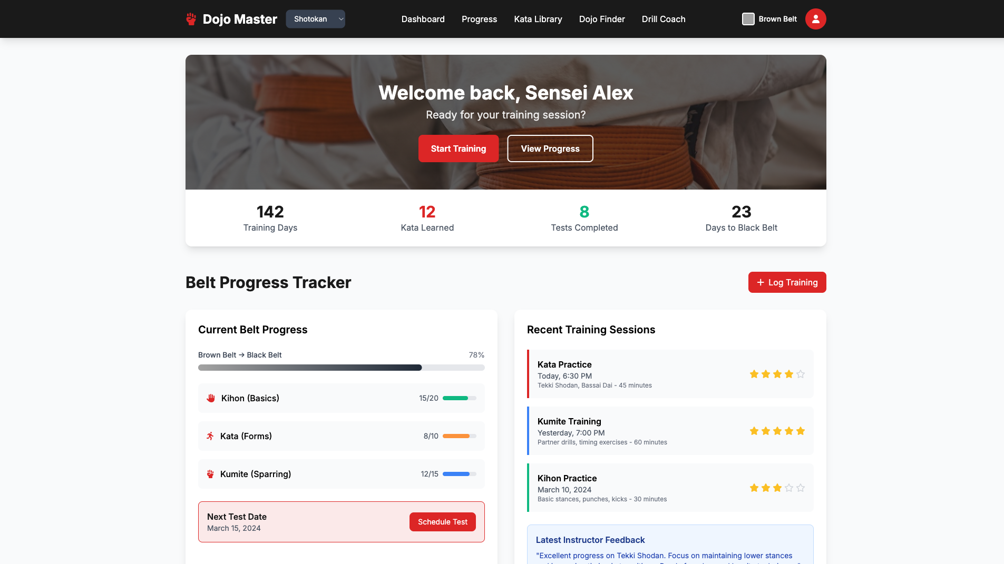Open the Shotokan style dropdown
Image resolution: width=1004 pixels, height=564 pixels.
315,18
